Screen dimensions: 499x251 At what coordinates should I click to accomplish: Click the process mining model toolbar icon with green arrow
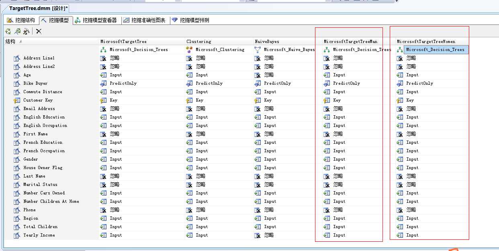click(x=17, y=31)
